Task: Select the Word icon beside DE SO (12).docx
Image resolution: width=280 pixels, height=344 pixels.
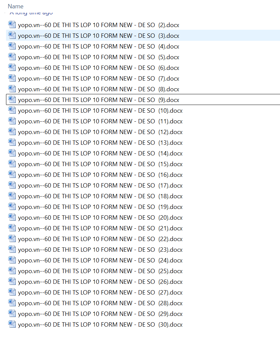Action: point(12,132)
